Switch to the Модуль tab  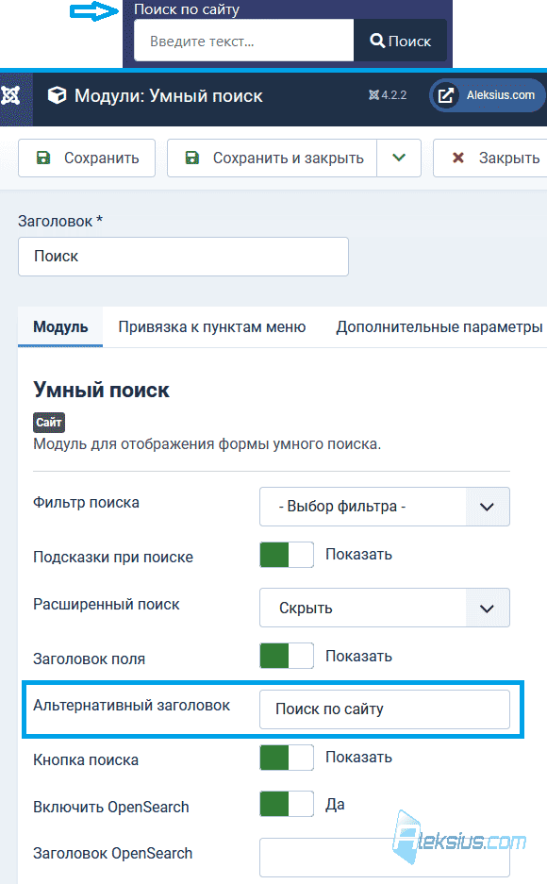60,327
